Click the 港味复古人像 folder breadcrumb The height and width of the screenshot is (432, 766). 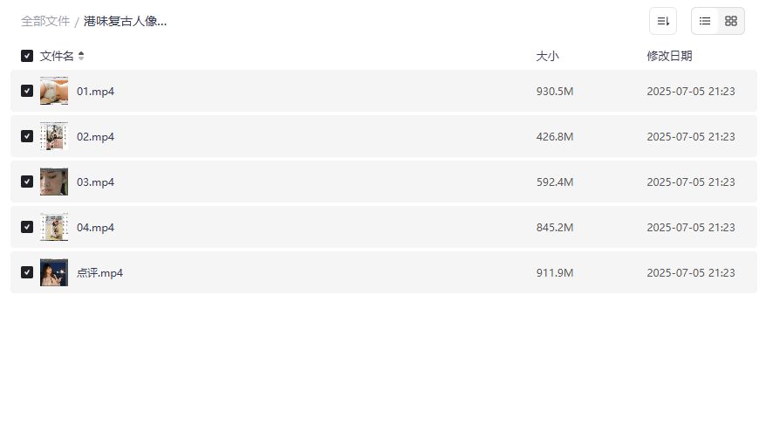pyautogui.click(x=125, y=21)
